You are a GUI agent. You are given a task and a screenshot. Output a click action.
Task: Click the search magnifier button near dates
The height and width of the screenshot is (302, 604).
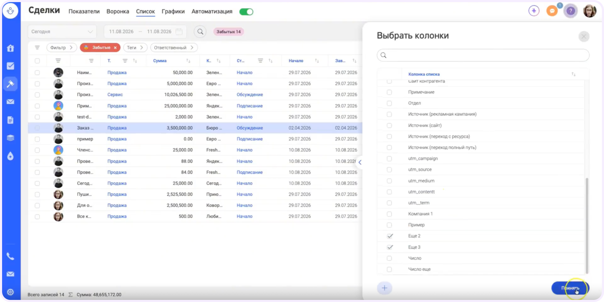click(200, 32)
